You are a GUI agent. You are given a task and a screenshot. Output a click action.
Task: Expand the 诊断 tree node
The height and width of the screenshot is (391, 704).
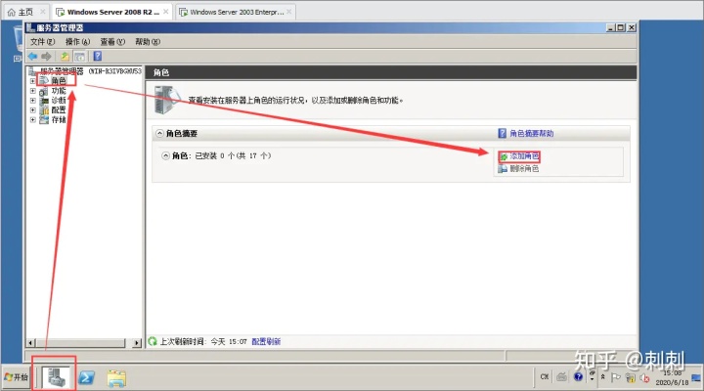click(33, 100)
